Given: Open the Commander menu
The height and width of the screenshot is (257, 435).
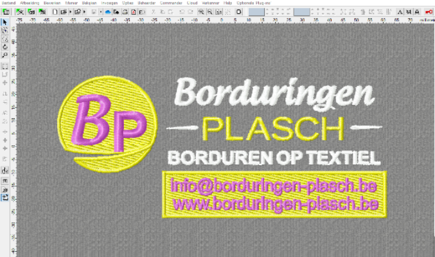Looking at the screenshot, I should [171, 3].
